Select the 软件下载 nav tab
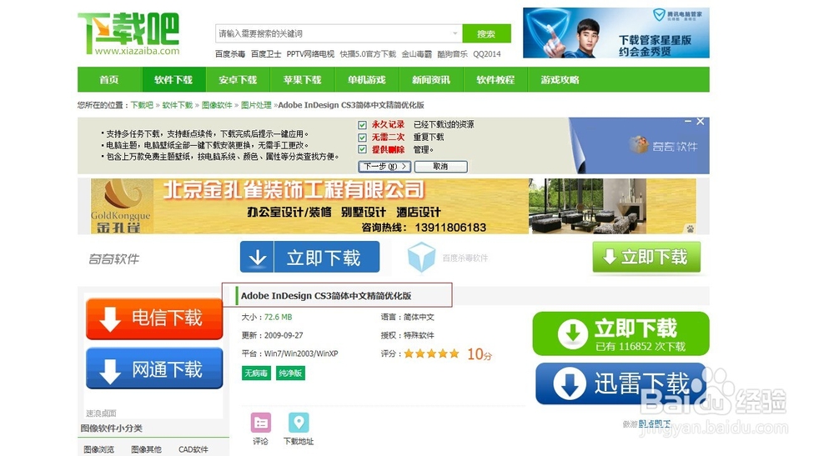 point(173,80)
